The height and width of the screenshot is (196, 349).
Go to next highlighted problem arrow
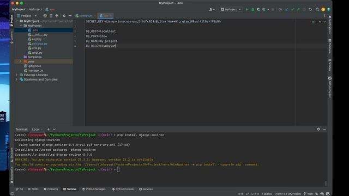pyautogui.click(x=324, y=22)
